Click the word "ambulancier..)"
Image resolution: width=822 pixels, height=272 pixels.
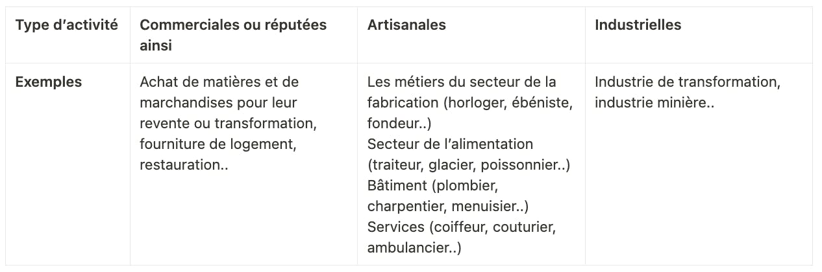[x=414, y=248]
